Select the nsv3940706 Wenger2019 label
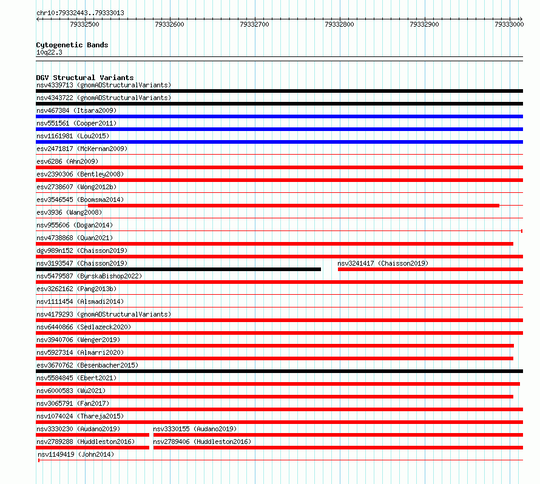Image resolution: width=540 pixels, height=484 pixels. point(78,340)
